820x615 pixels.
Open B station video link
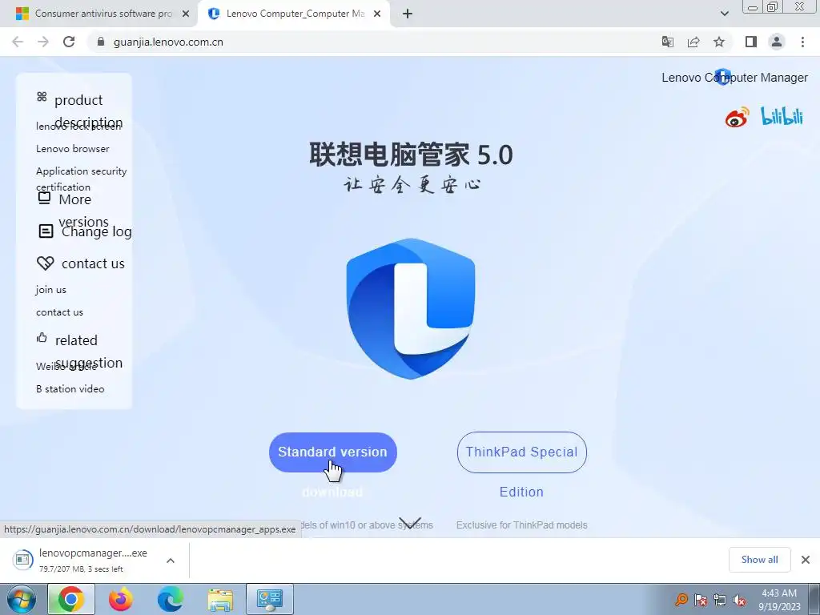coord(70,389)
